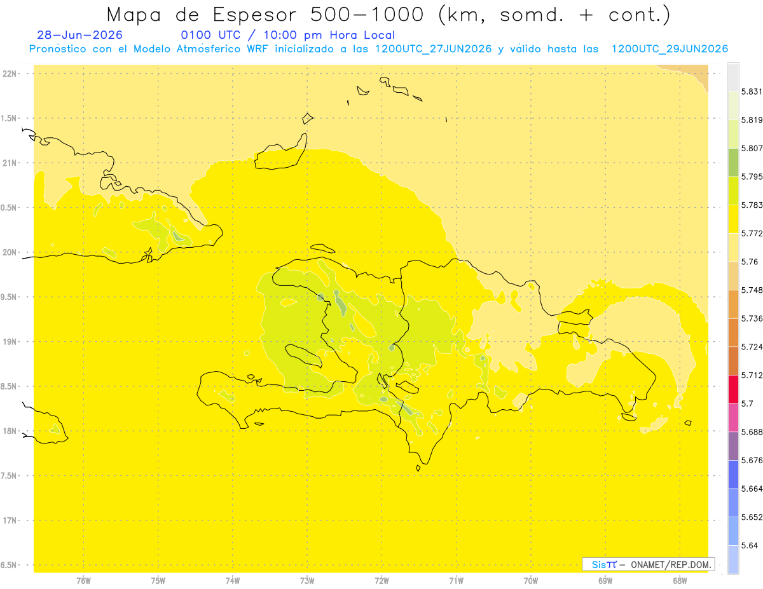
Task: Click the time label '0100 UTC / 10:00 pm Hora Local'
Action: click(x=288, y=35)
